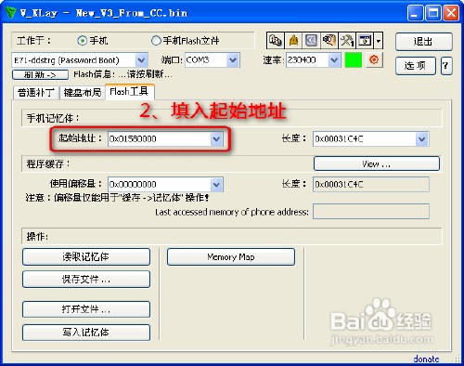Click the ? help button
Image resolution: width=464 pixels, height=366 pixels.
pyautogui.click(x=446, y=66)
